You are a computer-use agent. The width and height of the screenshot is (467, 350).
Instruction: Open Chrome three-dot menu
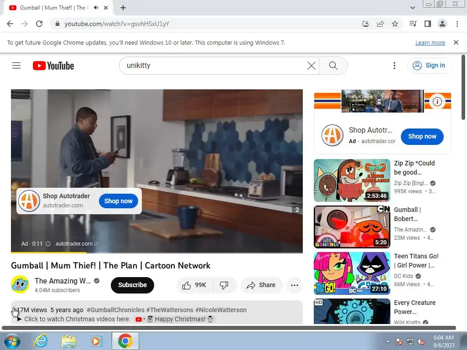457,24
